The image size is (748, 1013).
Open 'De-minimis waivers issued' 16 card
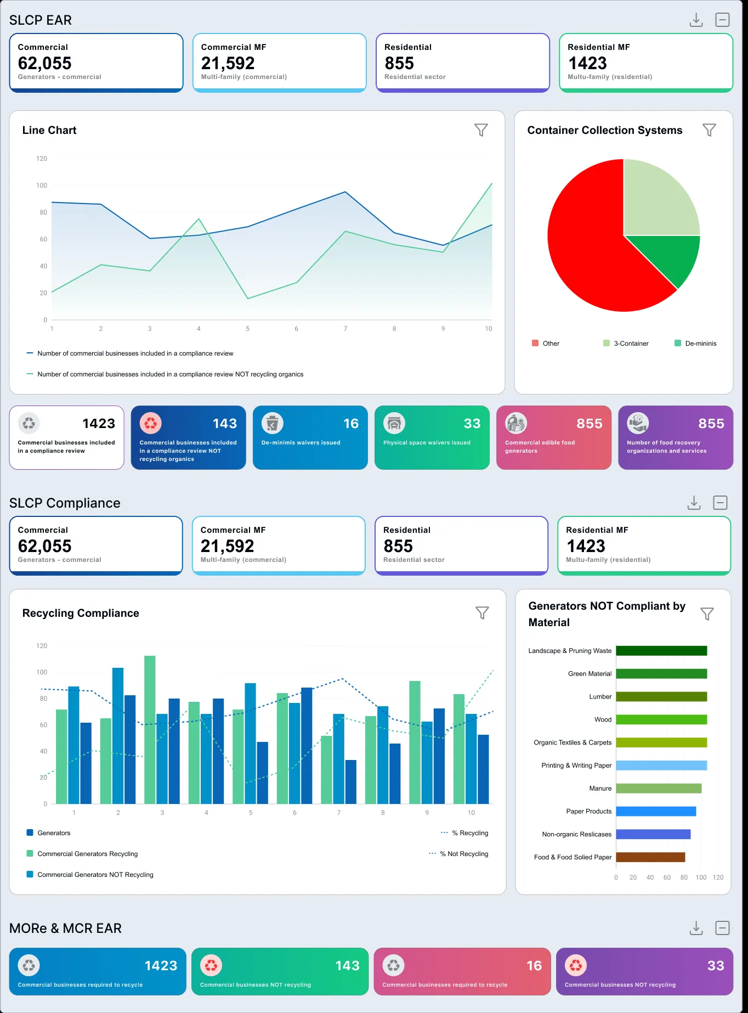coord(310,437)
